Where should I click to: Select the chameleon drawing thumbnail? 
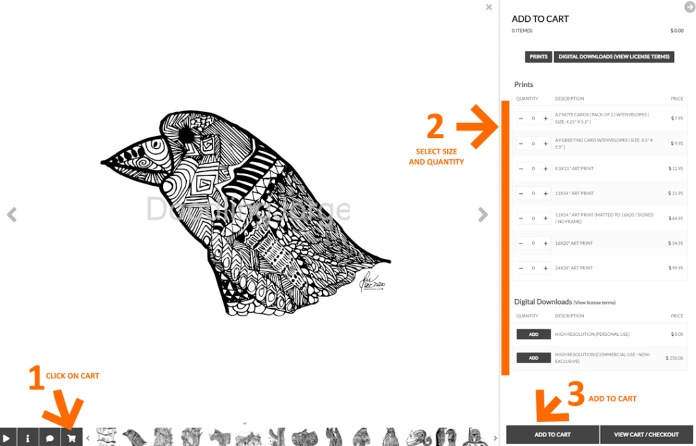419,437
